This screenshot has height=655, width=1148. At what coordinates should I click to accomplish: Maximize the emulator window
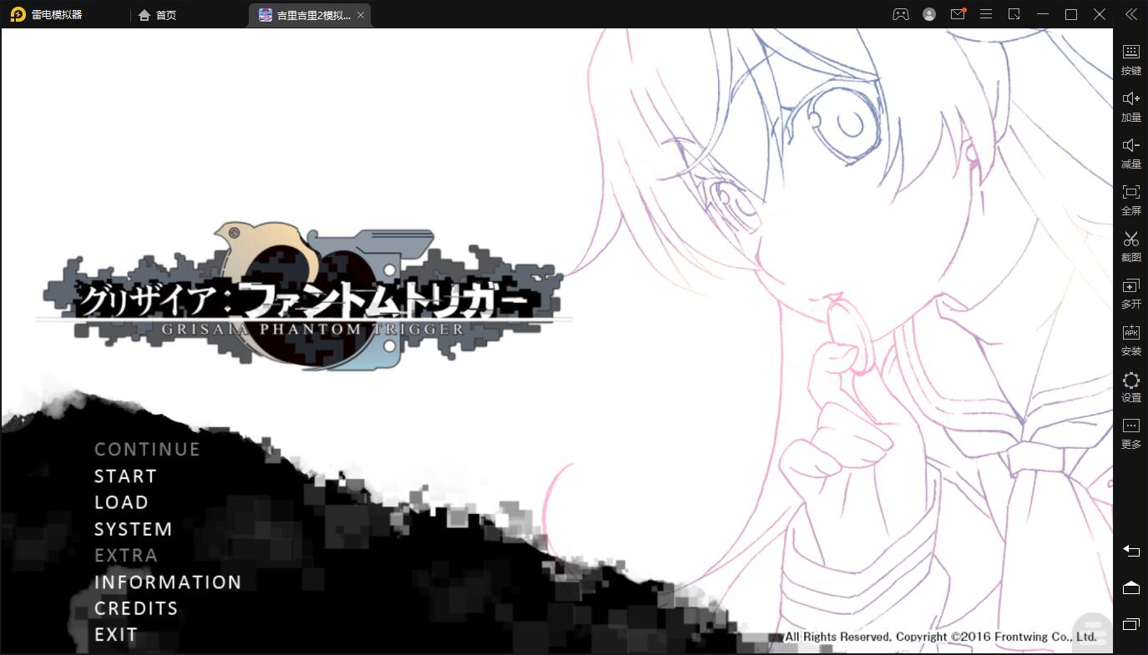(x=1071, y=14)
